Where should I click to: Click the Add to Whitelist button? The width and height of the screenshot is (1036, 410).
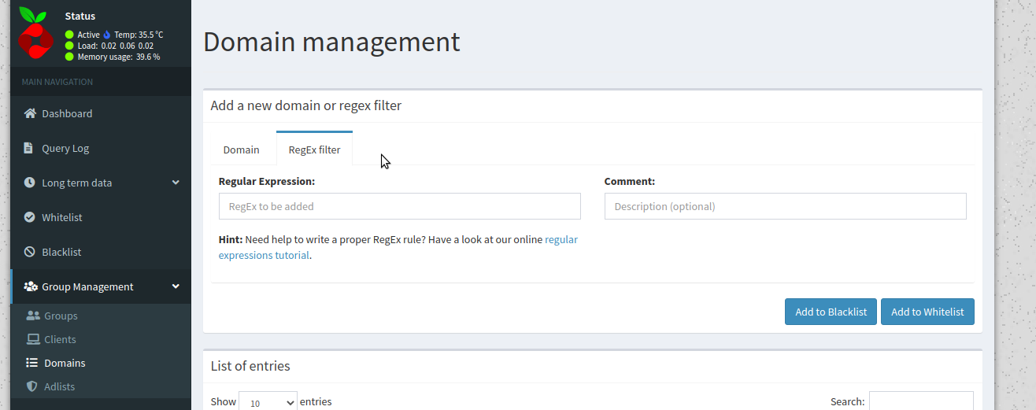pyautogui.click(x=927, y=312)
